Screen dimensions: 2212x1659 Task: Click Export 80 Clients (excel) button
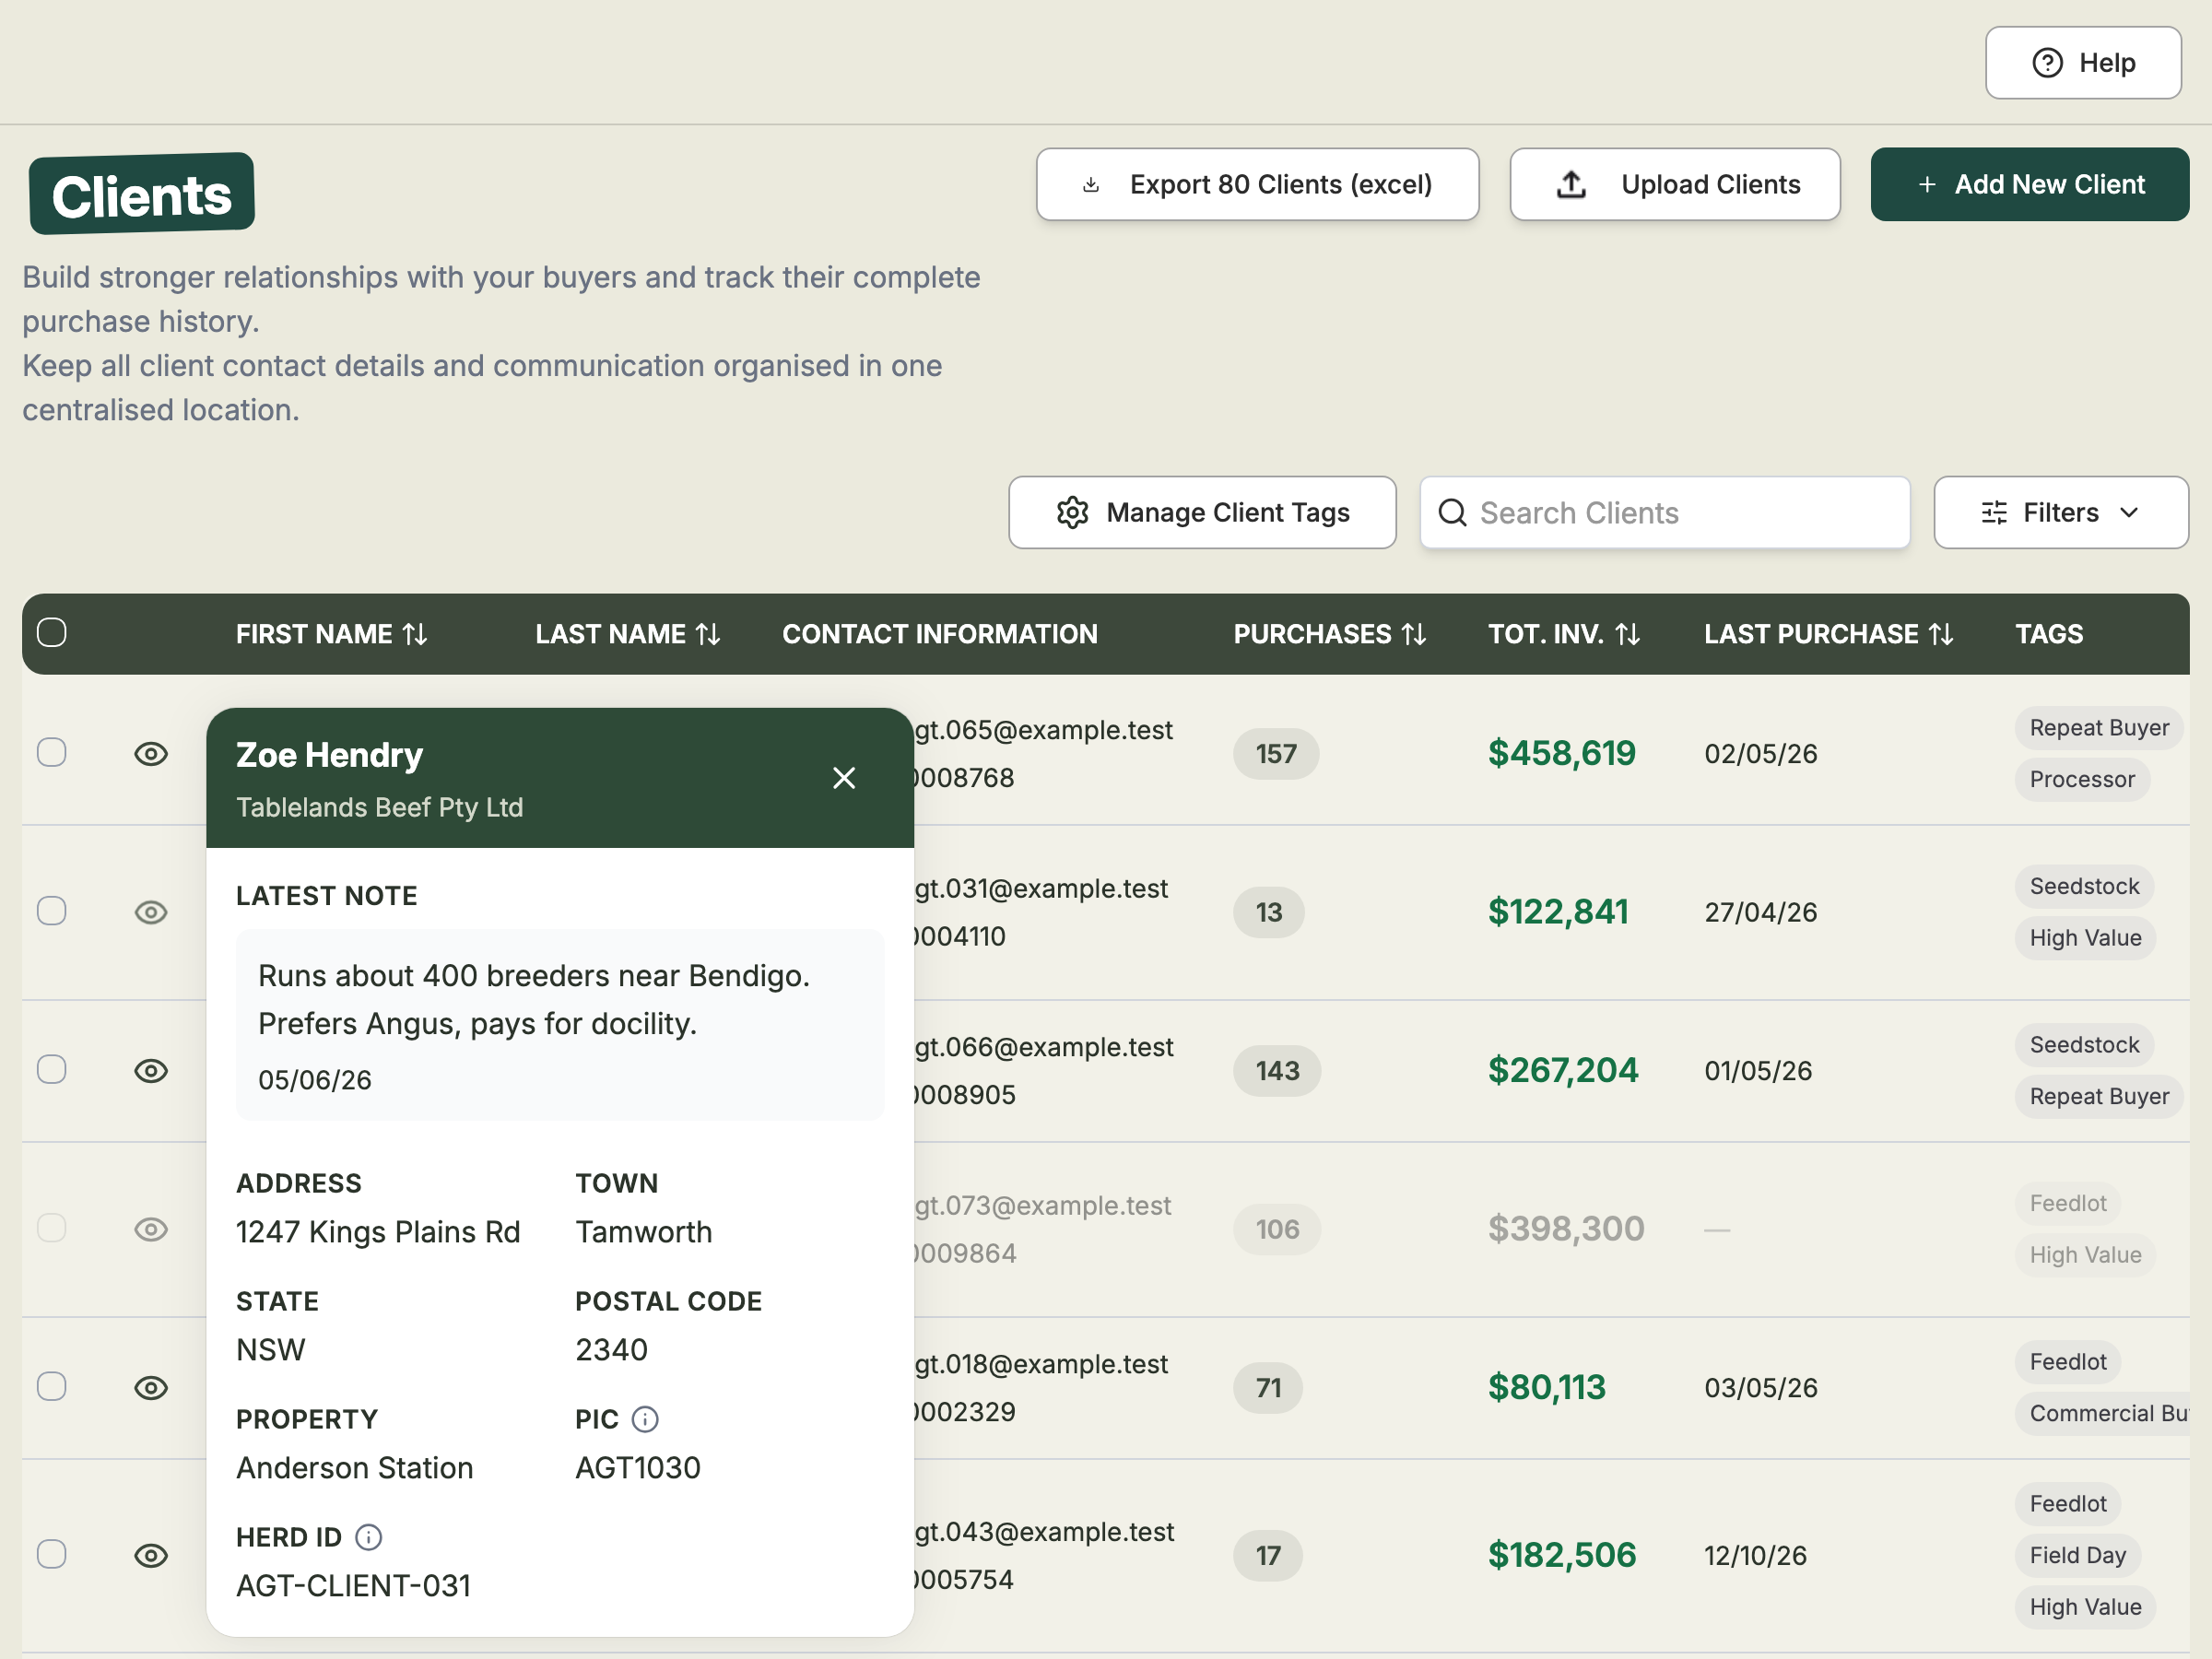1257,184
